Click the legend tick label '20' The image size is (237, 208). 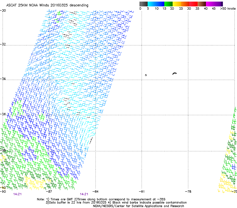pyautogui.click(x=172, y=9)
